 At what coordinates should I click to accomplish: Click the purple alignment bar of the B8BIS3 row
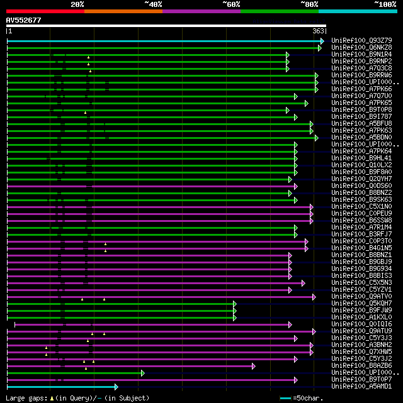coord(148,276)
